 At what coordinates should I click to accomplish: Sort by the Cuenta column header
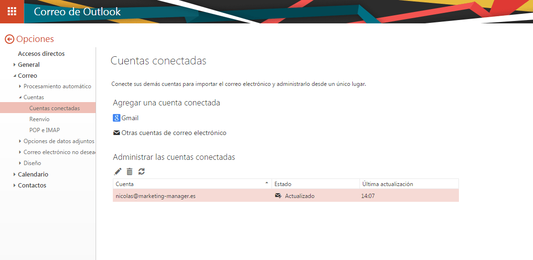pyautogui.click(x=192, y=184)
